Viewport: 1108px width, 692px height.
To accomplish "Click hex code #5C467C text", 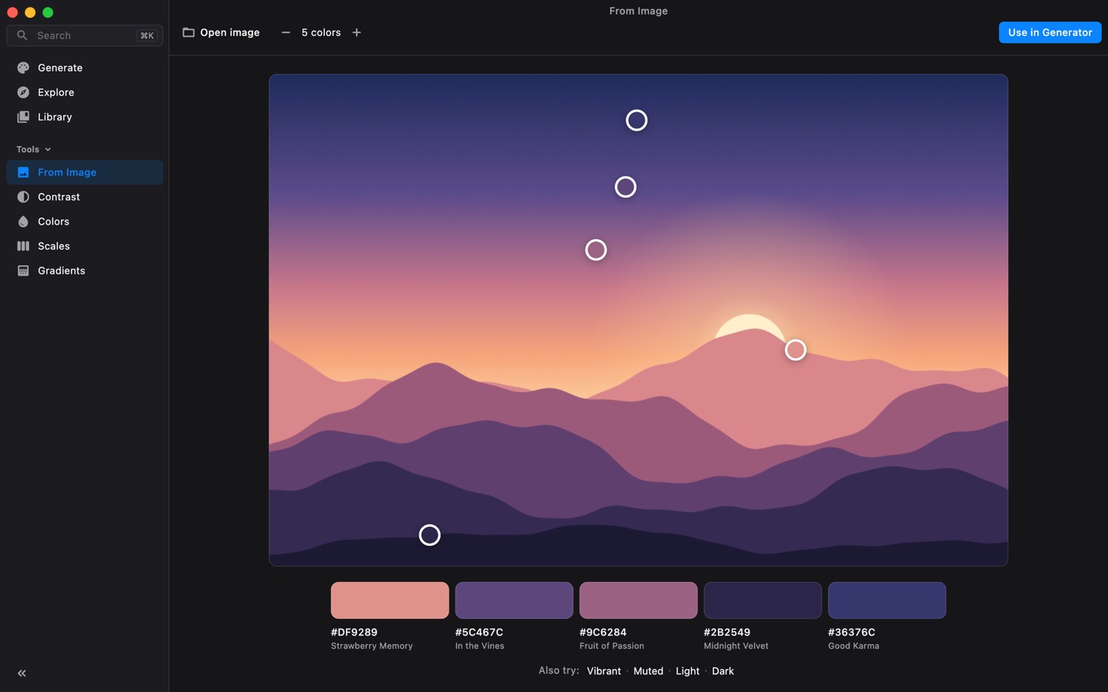I will click(x=479, y=632).
